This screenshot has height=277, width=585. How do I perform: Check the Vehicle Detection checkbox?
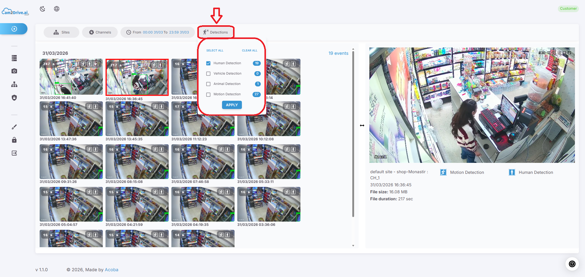(x=208, y=74)
